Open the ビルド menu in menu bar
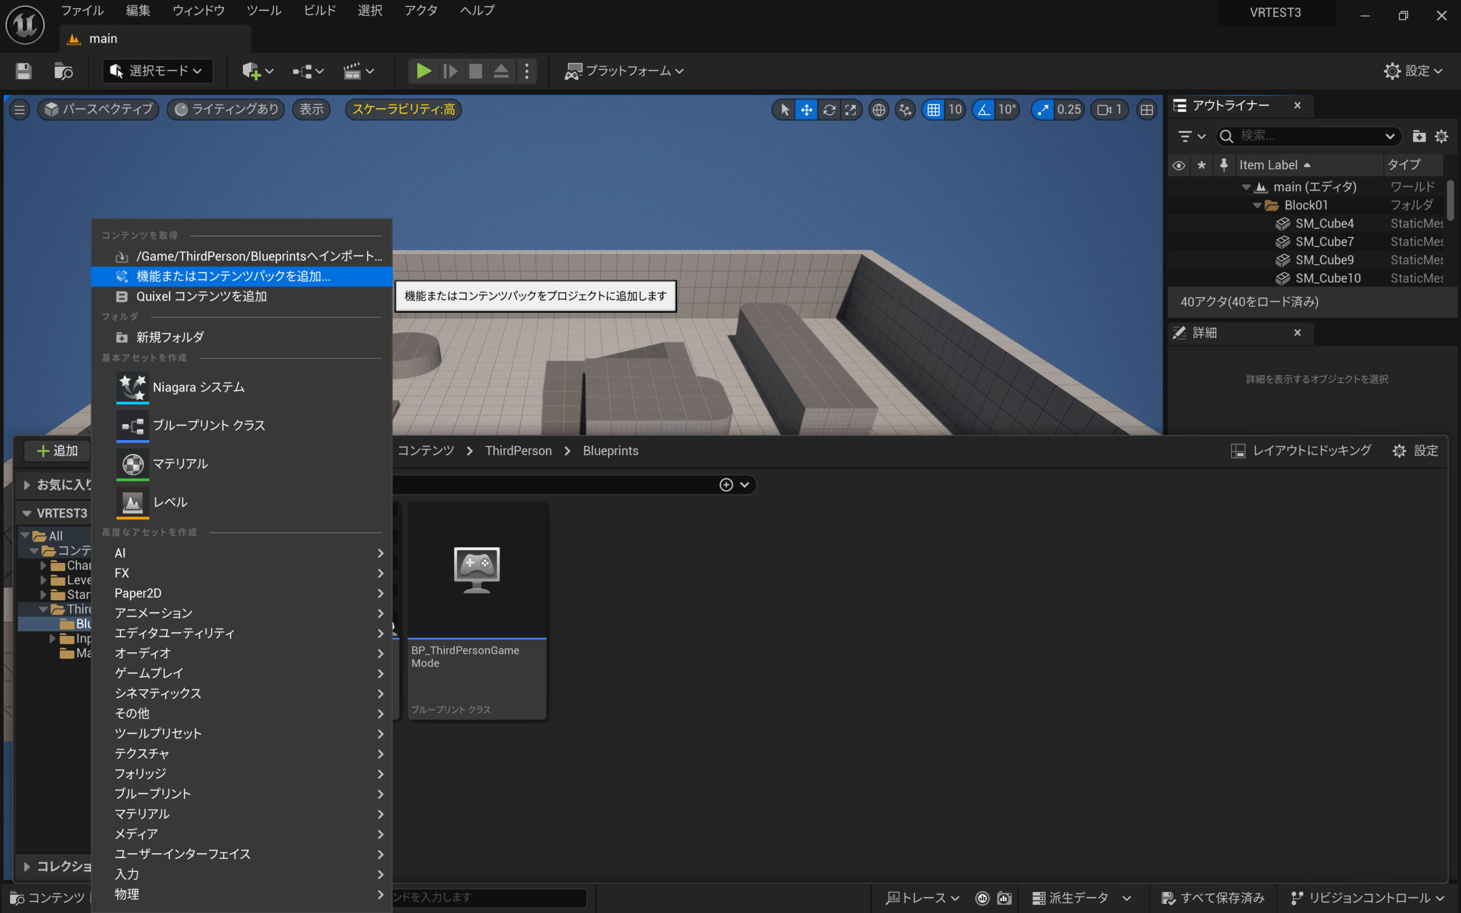 click(320, 10)
